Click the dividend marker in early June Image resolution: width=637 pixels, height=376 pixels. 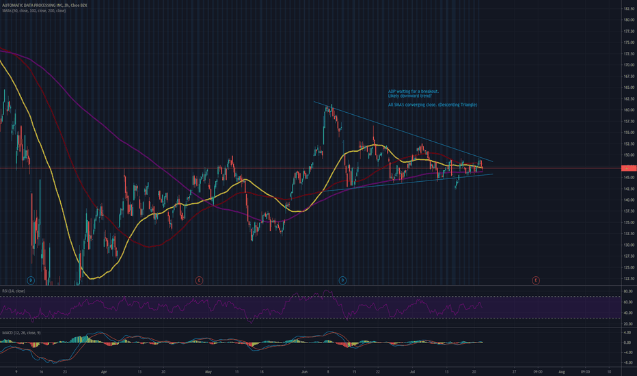click(x=342, y=280)
